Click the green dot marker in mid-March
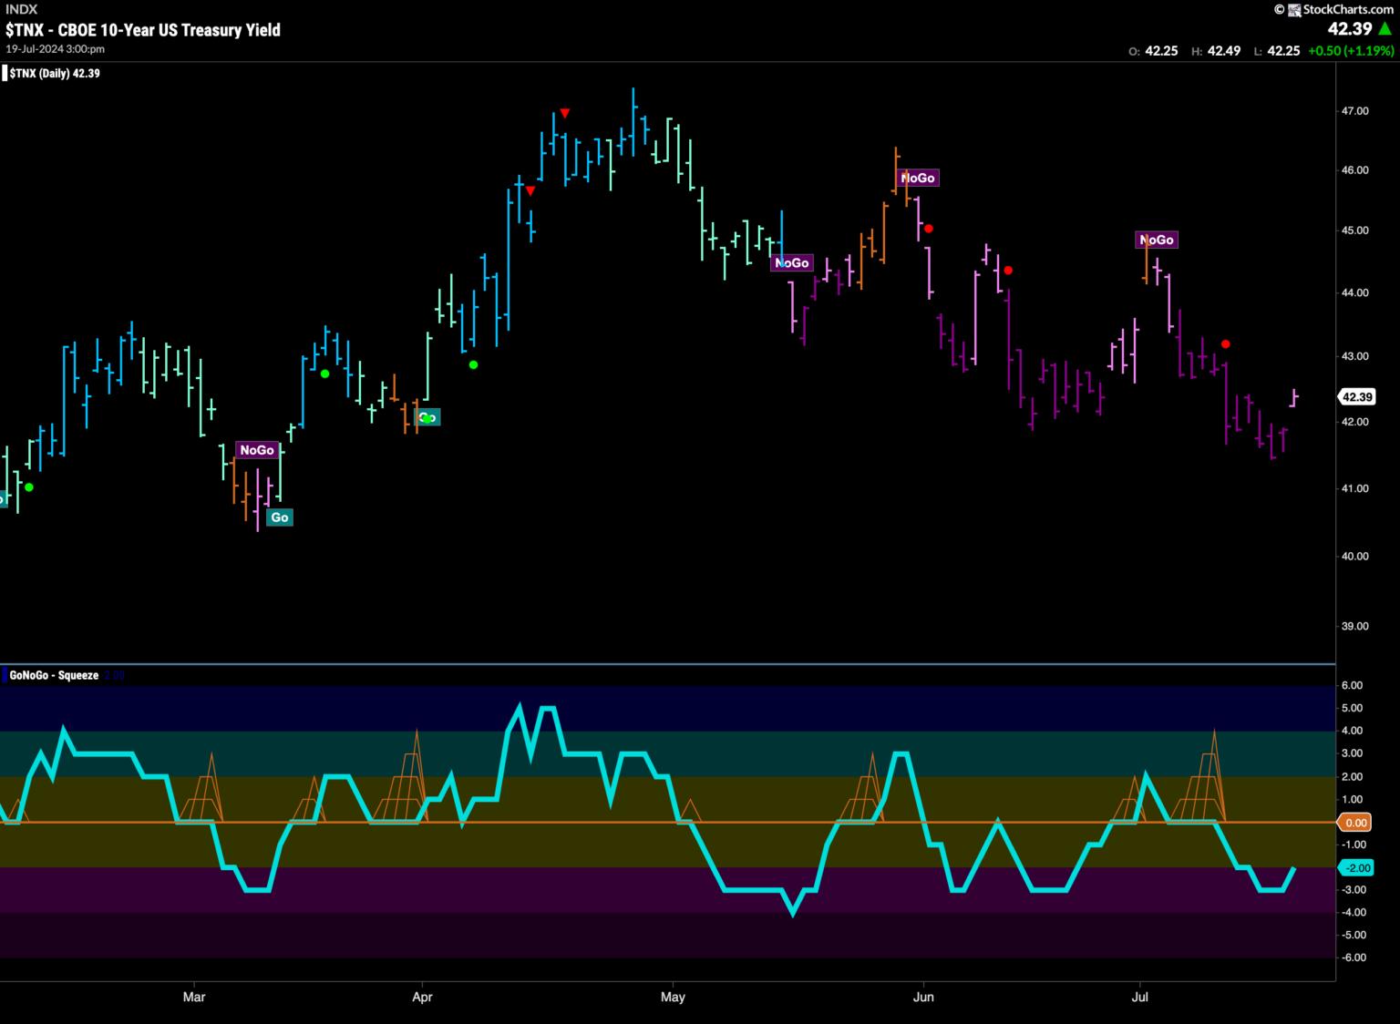 [324, 374]
